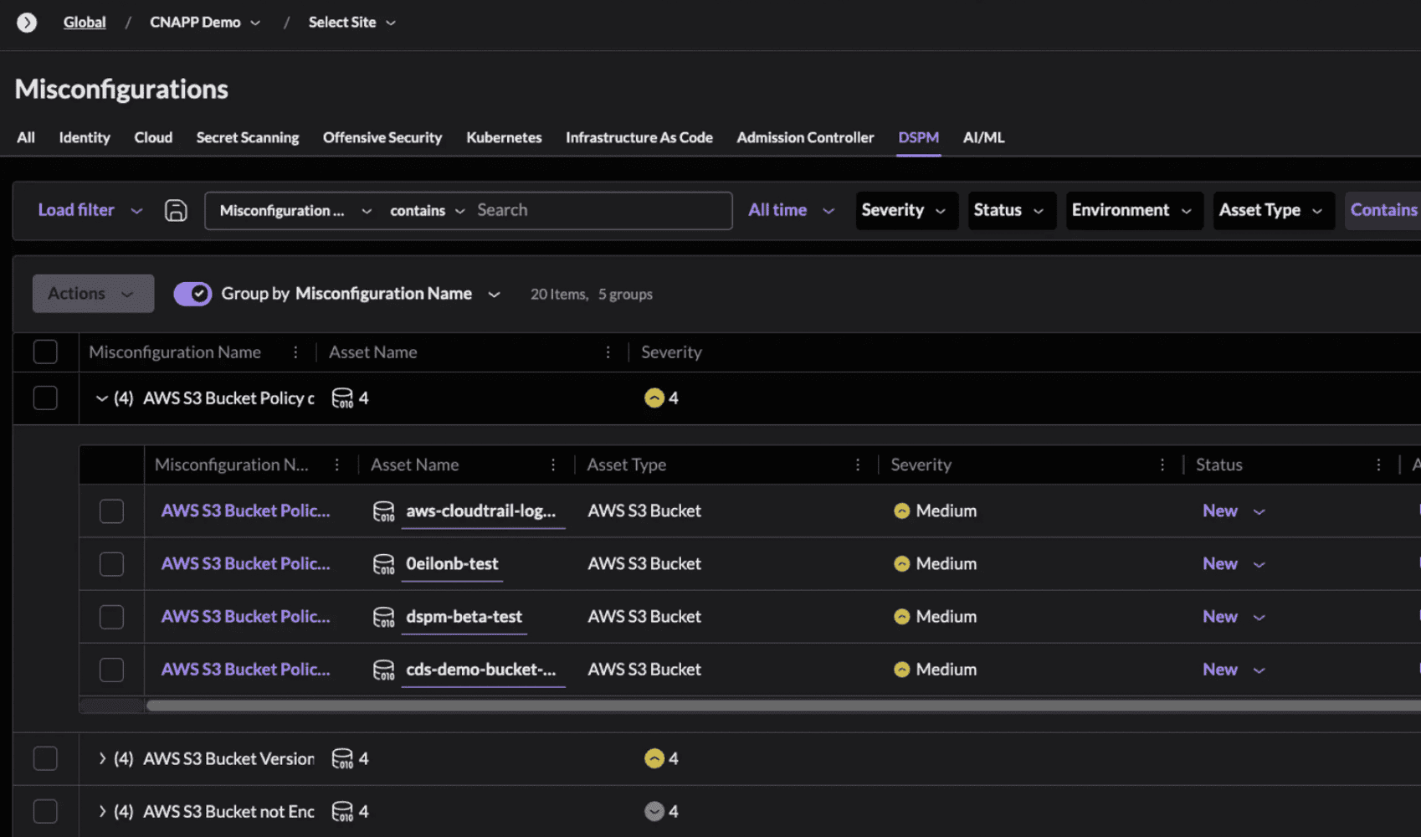Open the Select Site dropdown
Viewport: 1421px width, 837px height.
click(x=351, y=23)
